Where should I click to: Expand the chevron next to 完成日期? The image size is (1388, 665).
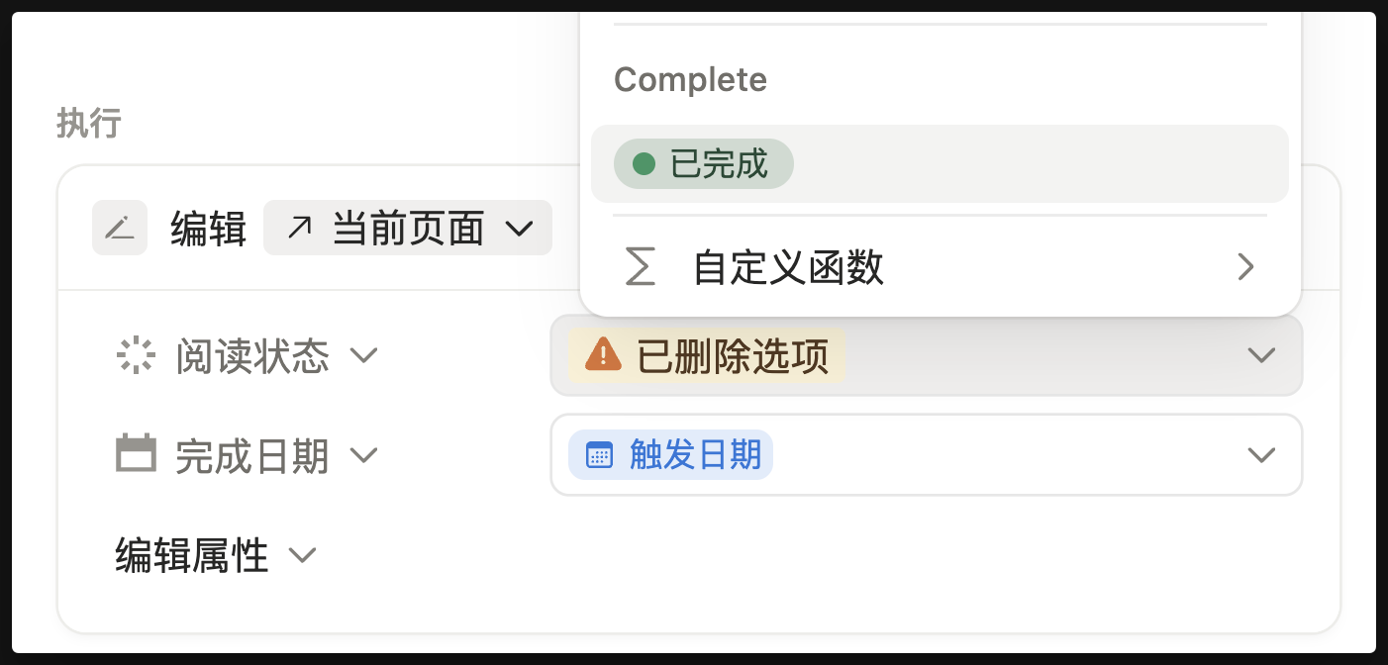point(364,455)
